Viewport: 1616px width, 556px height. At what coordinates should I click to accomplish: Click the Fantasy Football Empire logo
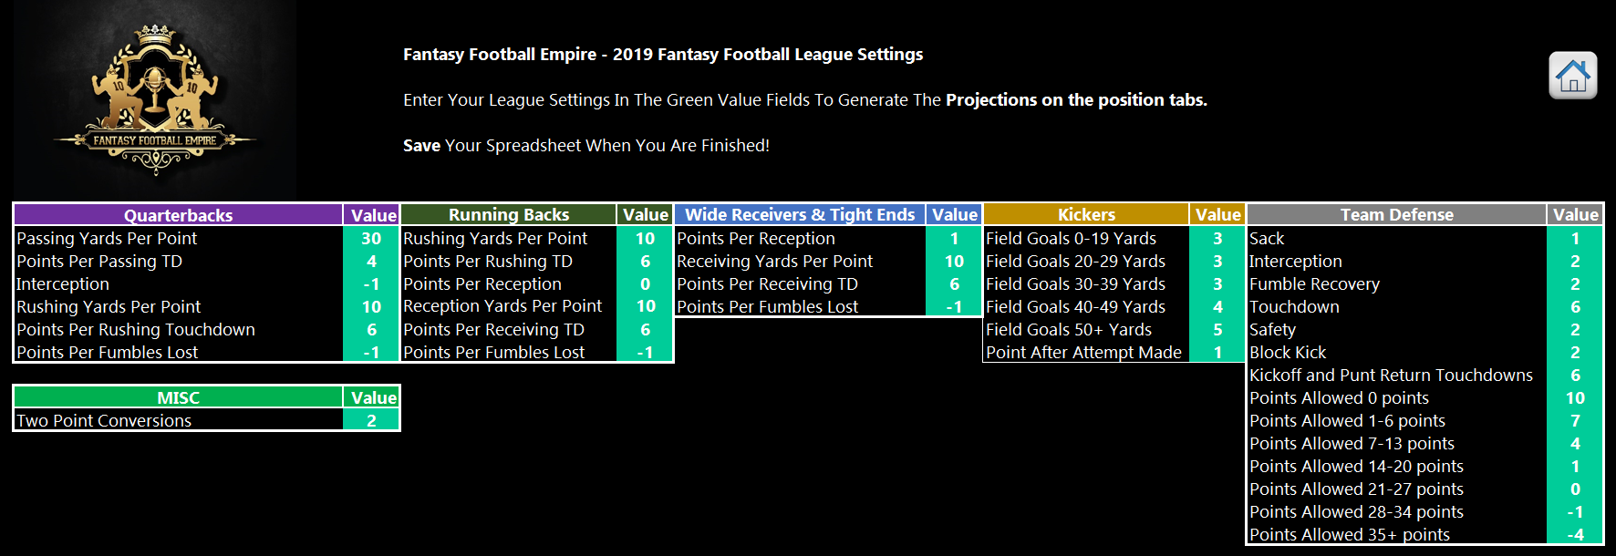154,100
